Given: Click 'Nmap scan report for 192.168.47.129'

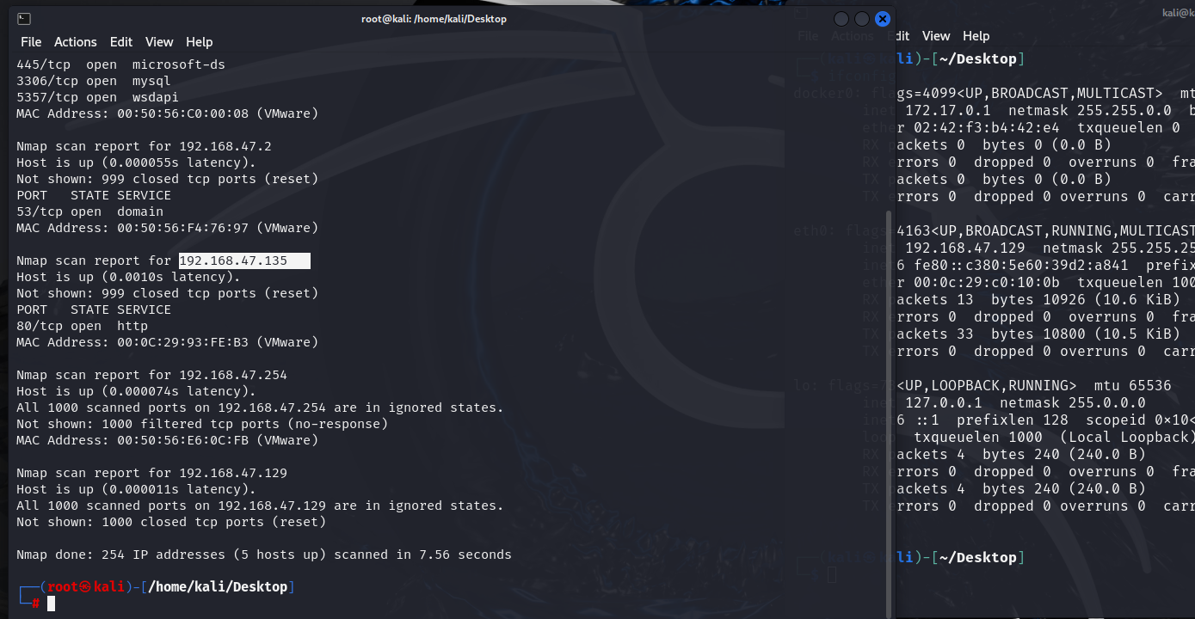Looking at the screenshot, I should pos(151,473).
